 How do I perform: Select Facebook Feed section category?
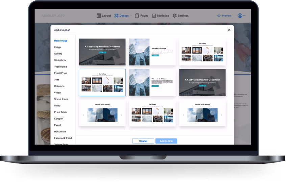pos(63,138)
